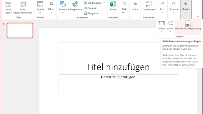Viewport: 203px width, 114px height.
Task: Click the Forms icon
Action: click(x=113, y=4)
